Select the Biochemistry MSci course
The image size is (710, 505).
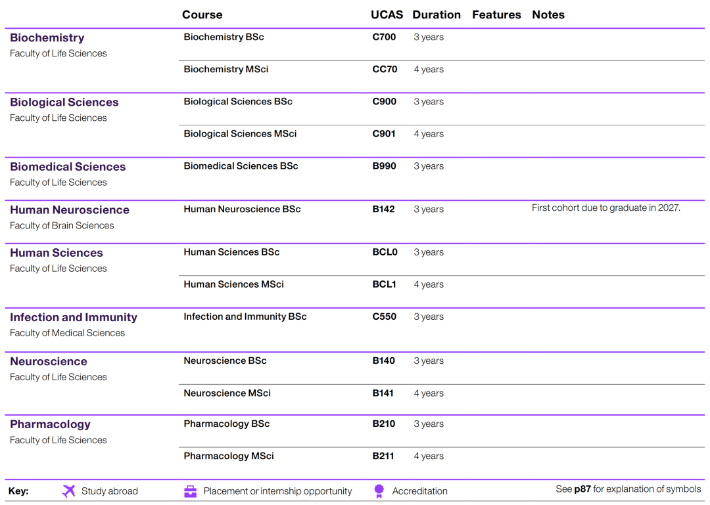tap(225, 70)
